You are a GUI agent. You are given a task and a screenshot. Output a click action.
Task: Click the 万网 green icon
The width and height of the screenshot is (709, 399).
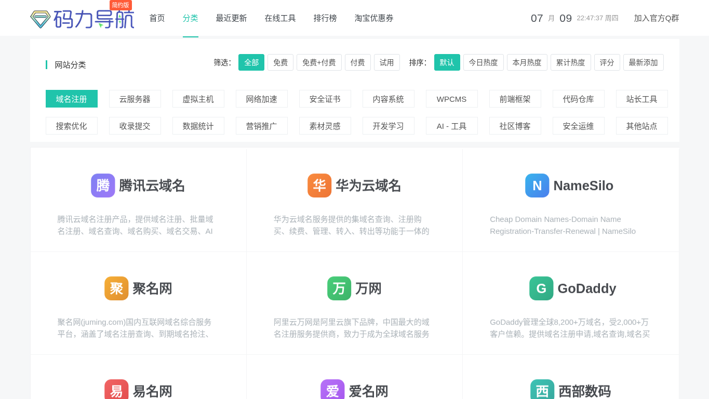click(x=339, y=288)
